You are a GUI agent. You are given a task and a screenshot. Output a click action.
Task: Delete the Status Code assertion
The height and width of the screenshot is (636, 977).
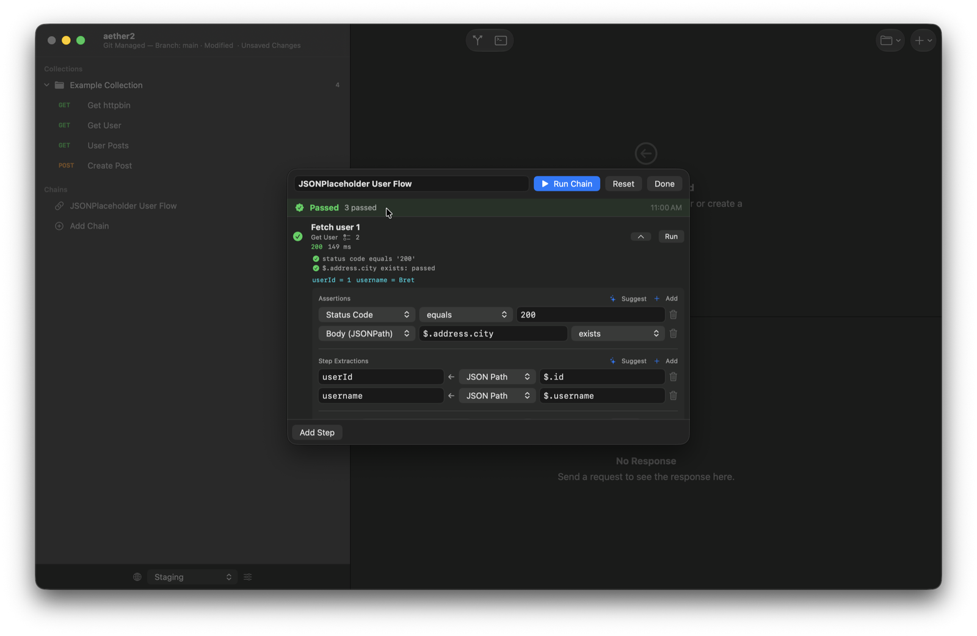click(x=673, y=315)
